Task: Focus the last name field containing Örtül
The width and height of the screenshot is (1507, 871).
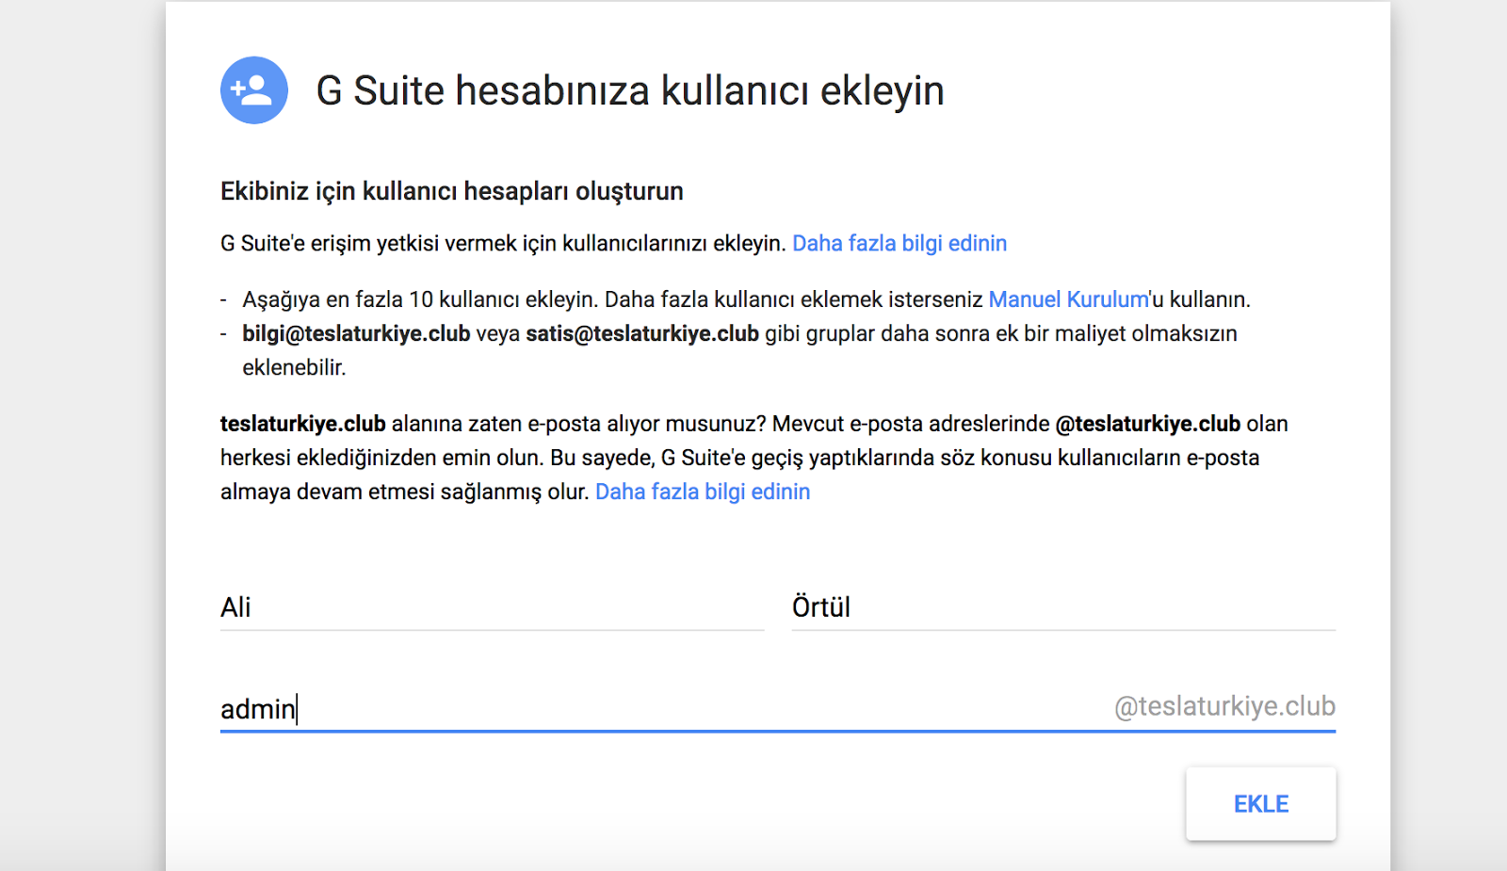Action: coord(1063,607)
